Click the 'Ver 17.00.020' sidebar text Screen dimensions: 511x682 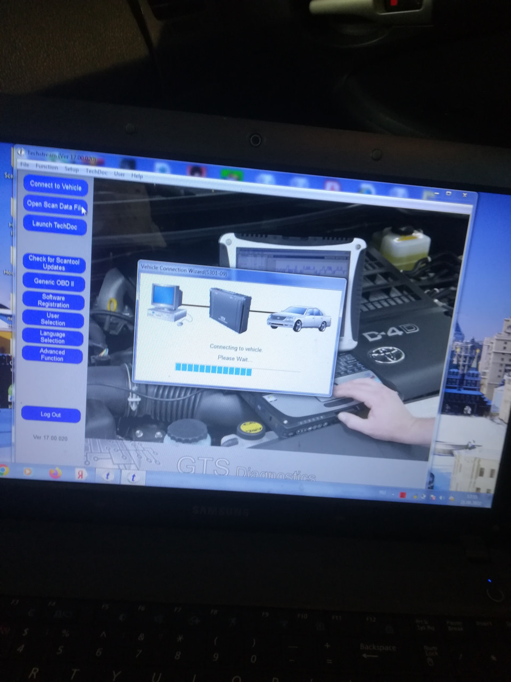point(50,437)
